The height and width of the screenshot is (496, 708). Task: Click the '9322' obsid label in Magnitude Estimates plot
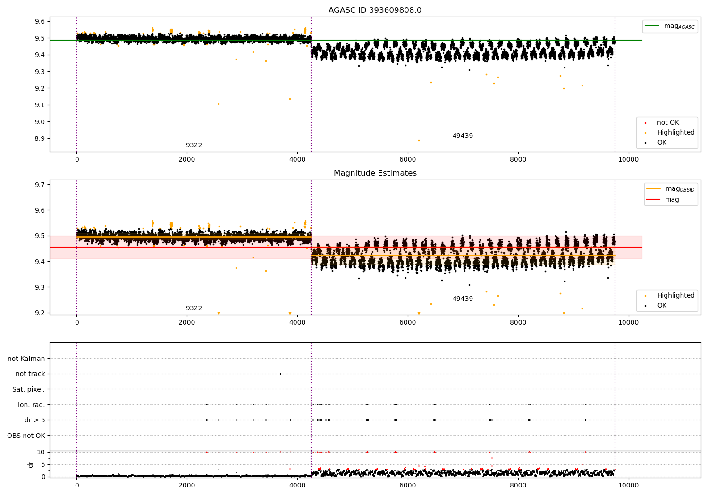194,308
